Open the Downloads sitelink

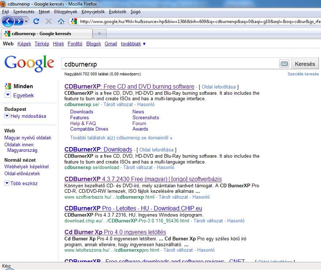[x=82, y=112]
